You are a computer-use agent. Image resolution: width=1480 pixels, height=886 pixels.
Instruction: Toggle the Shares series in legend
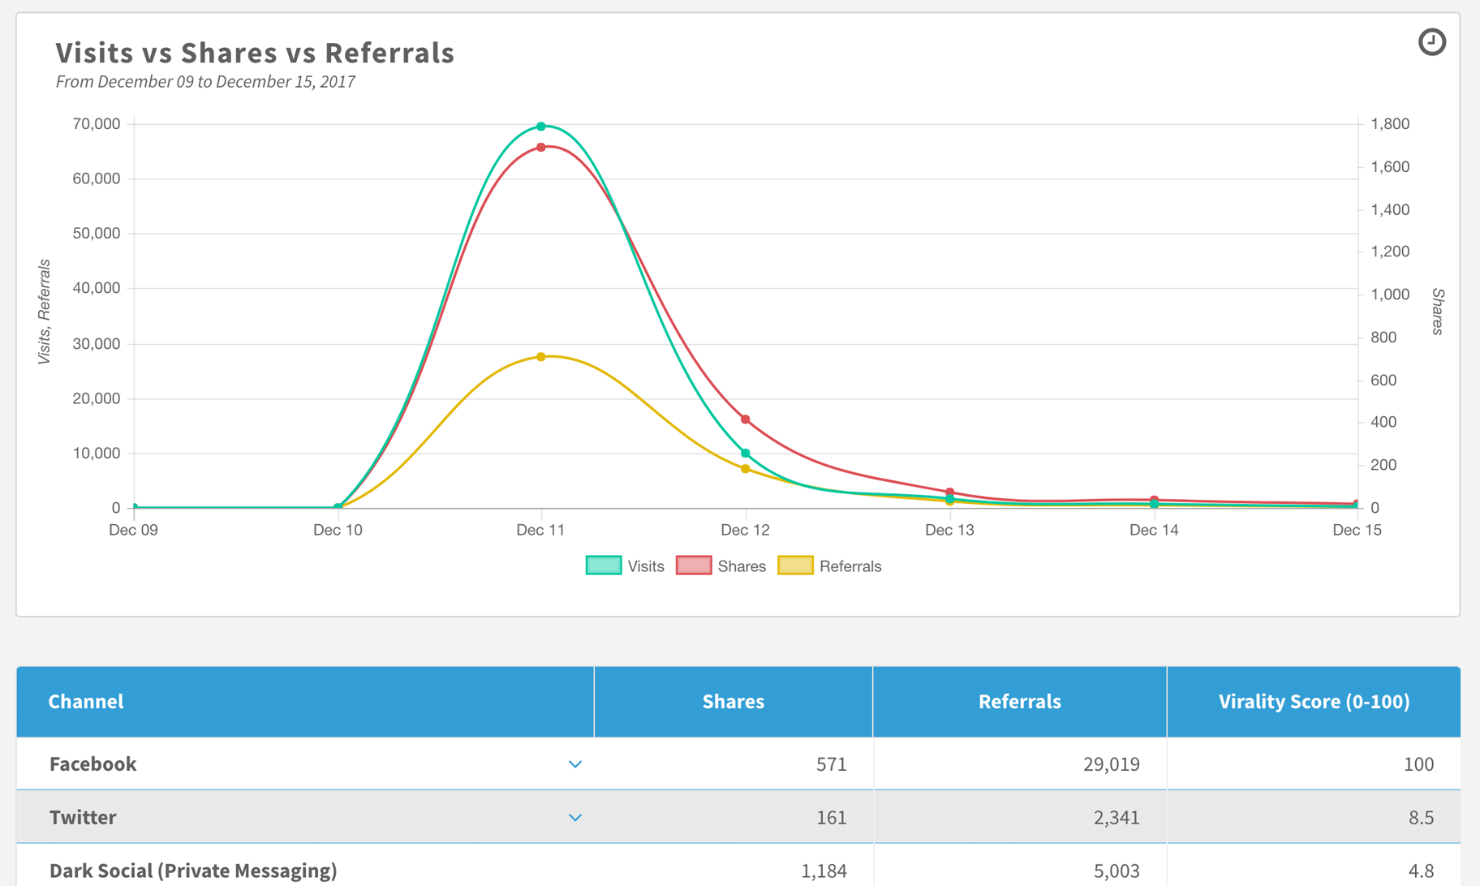tap(721, 566)
